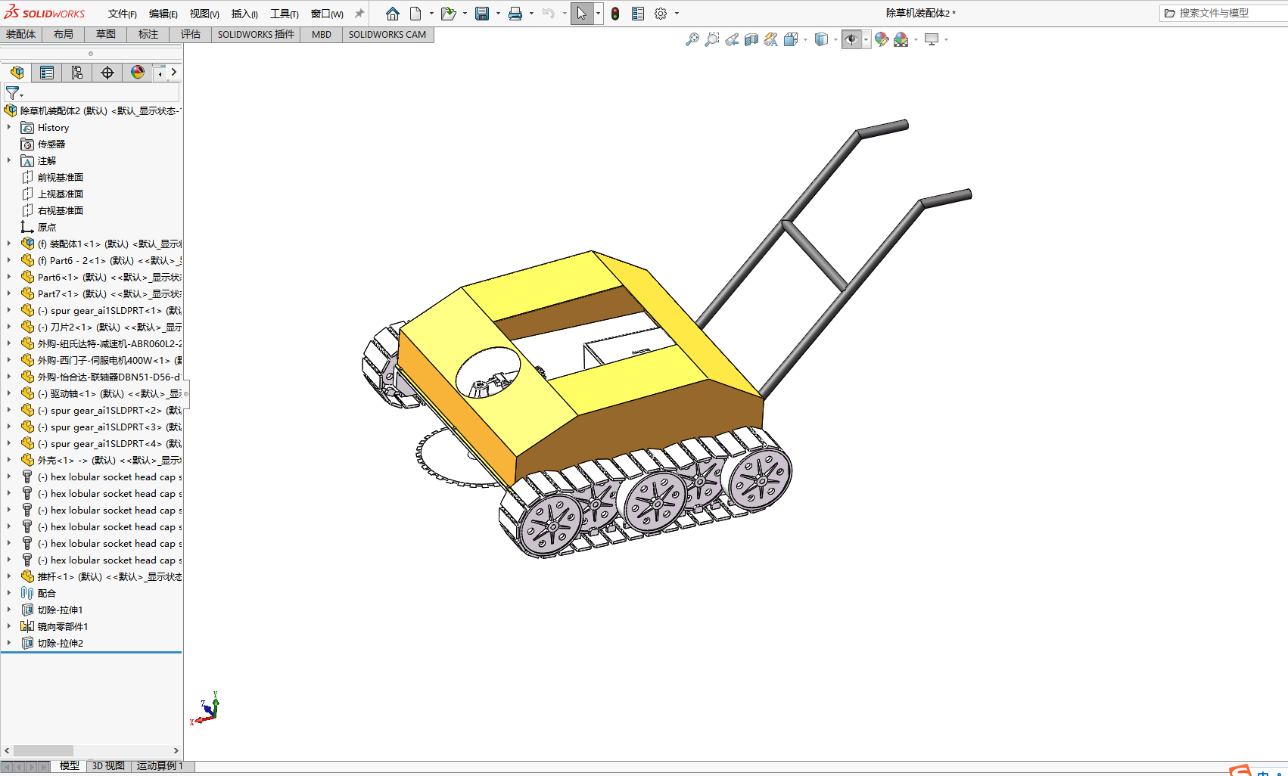The image size is (1288, 776).
Task: Open the ConfigurationManager panel tab icon
Action: pos(76,73)
